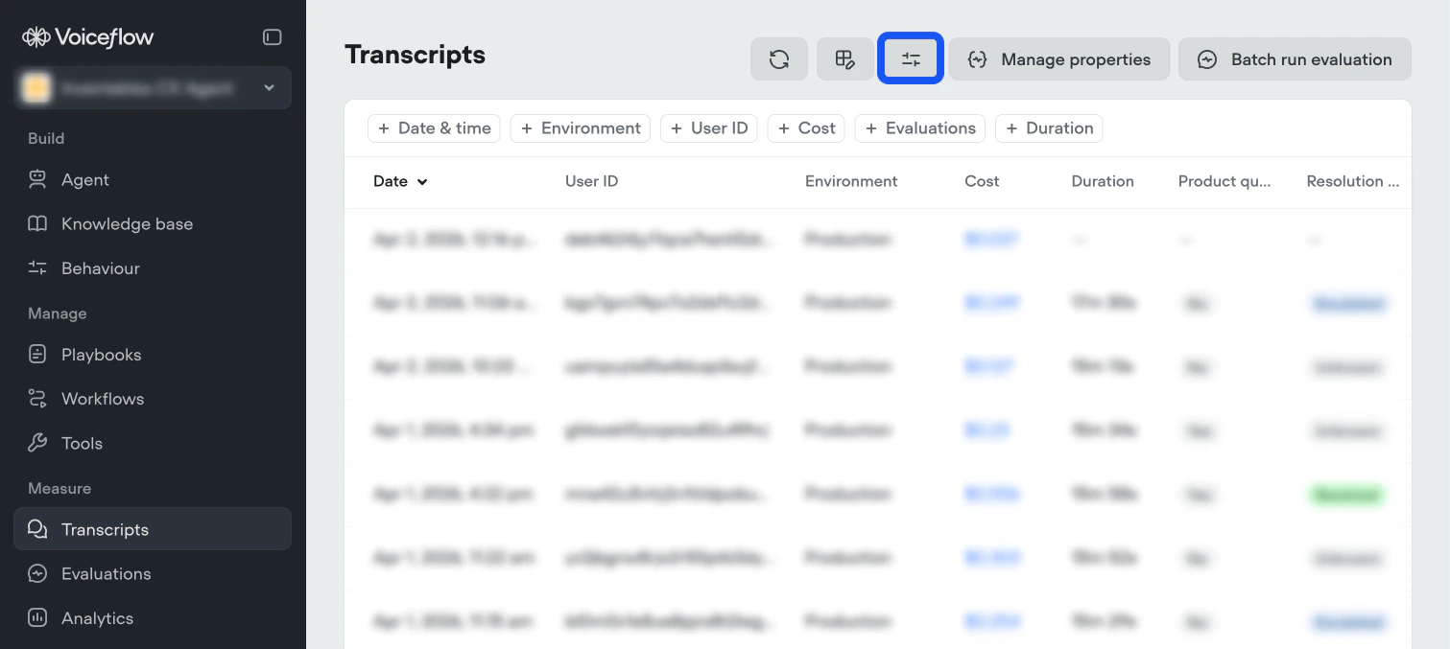Click the Evaluations gauge icon
The height and width of the screenshot is (649, 1450).
[x=37, y=573]
